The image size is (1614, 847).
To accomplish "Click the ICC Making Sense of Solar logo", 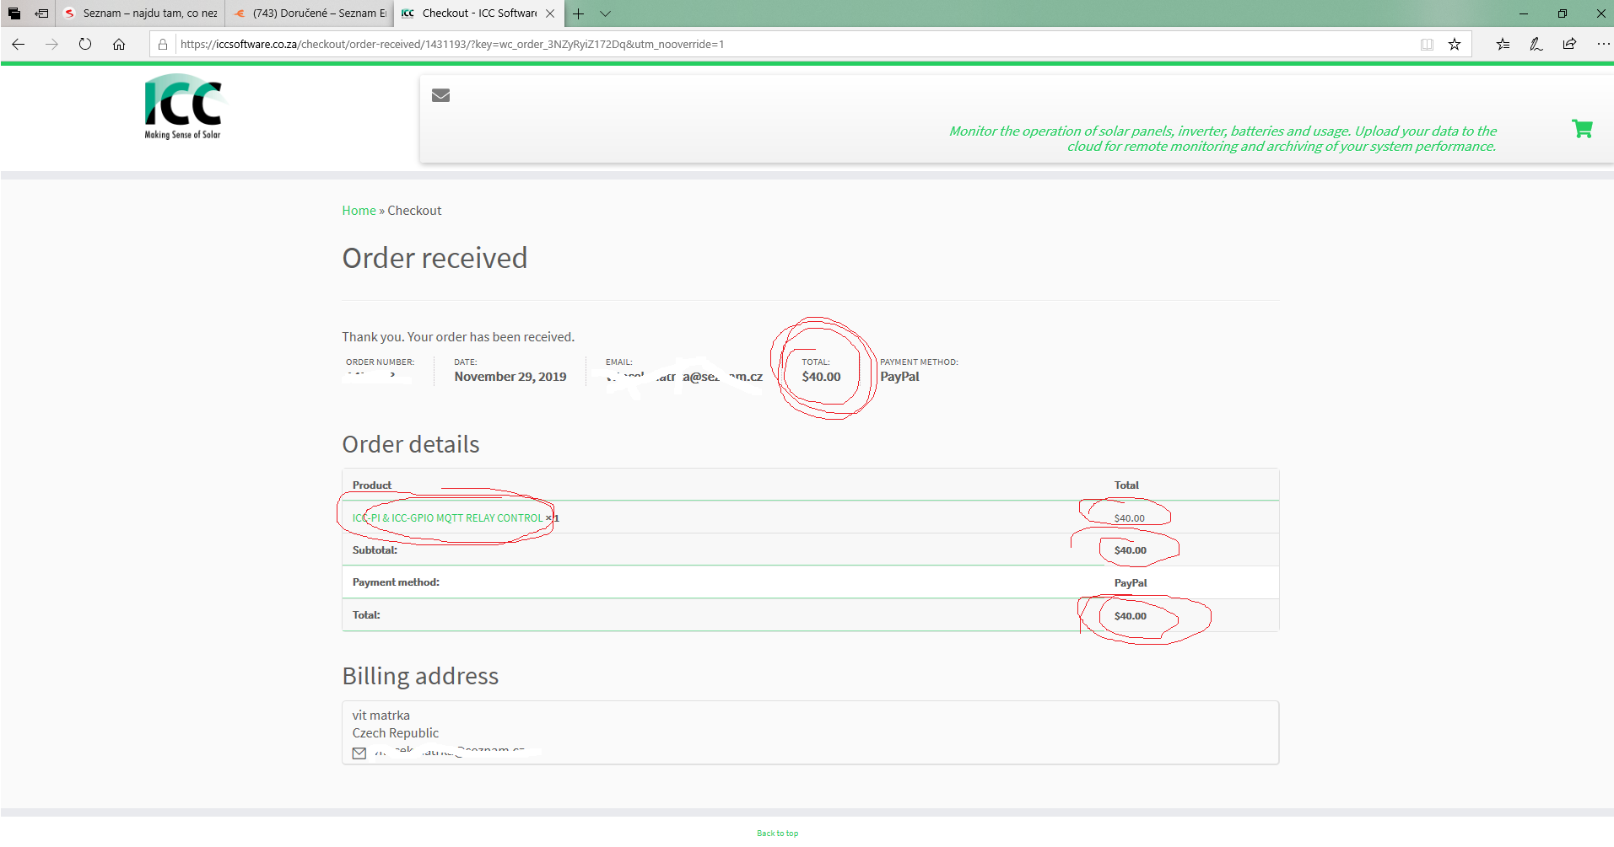I will [x=184, y=107].
